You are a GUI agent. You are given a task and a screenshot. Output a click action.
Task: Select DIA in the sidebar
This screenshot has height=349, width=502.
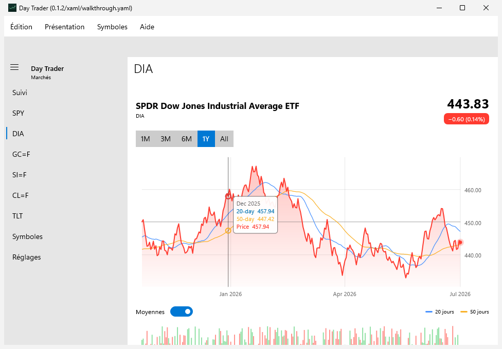tap(66, 134)
